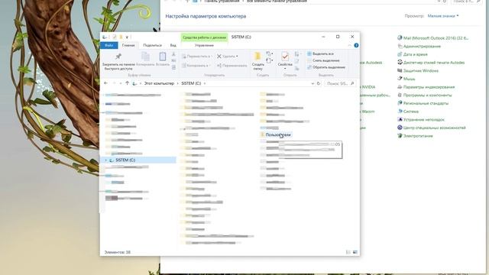Open the chevron after SISTEM (C:) in breadcrumb

click(205, 83)
